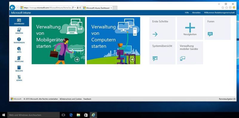Launch Microsoft Edge from taskbar
The image size is (239, 118).
coord(71,115)
